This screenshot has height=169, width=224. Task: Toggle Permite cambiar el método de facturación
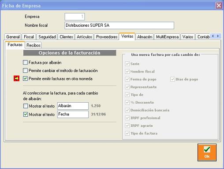click(x=25, y=71)
